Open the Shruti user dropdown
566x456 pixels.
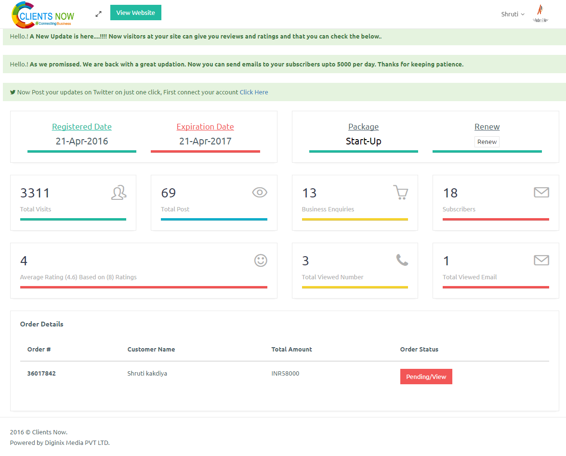pos(513,14)
